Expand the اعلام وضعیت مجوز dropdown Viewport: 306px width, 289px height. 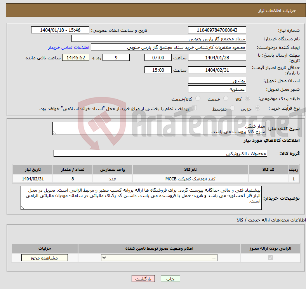click(x=159, y=258)
